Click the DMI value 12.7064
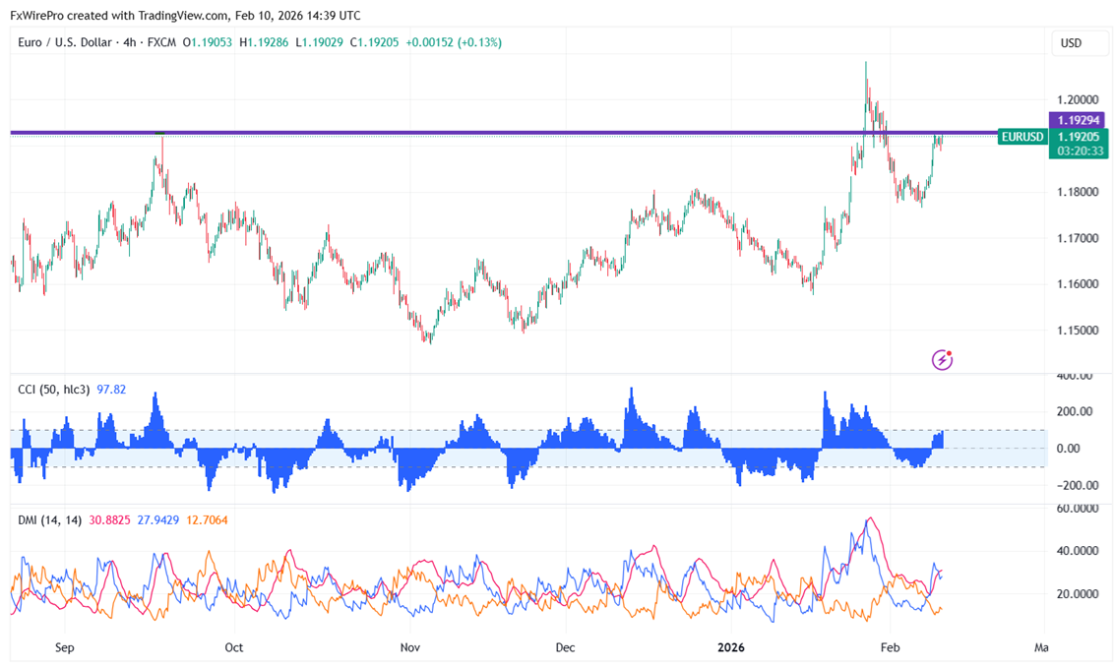The image size is (1114, 668). pos(207,520)
